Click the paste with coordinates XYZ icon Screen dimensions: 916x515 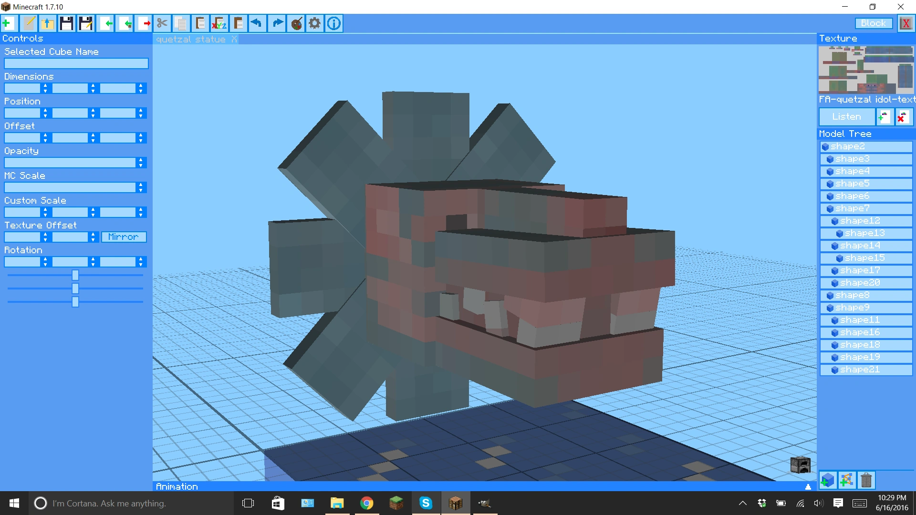pyautogui.click(x=219, y=23)
